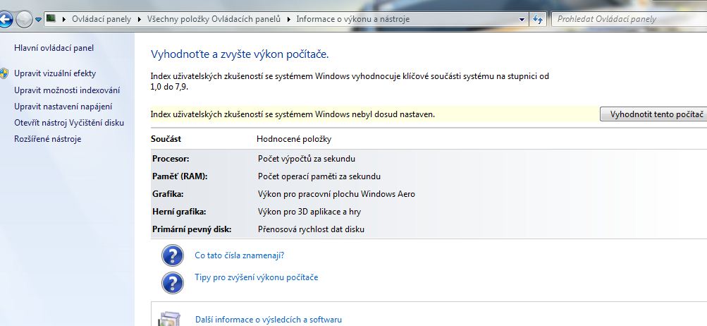707x326 pixels.
Task: Open Upravit nastavení napájení
Action: tap(63, 107)
